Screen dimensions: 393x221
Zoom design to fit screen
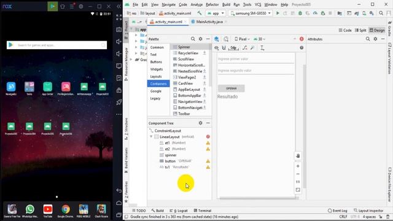(x=298, y=190)
